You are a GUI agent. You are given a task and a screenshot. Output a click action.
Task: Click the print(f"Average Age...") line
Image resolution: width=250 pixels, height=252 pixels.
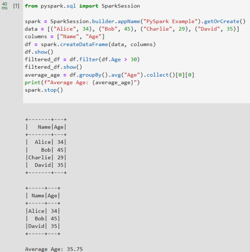[82, 83]
